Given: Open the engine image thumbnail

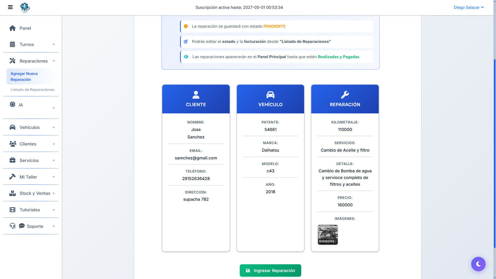Looking at the screenshot, I should click(x=328, y=235).
